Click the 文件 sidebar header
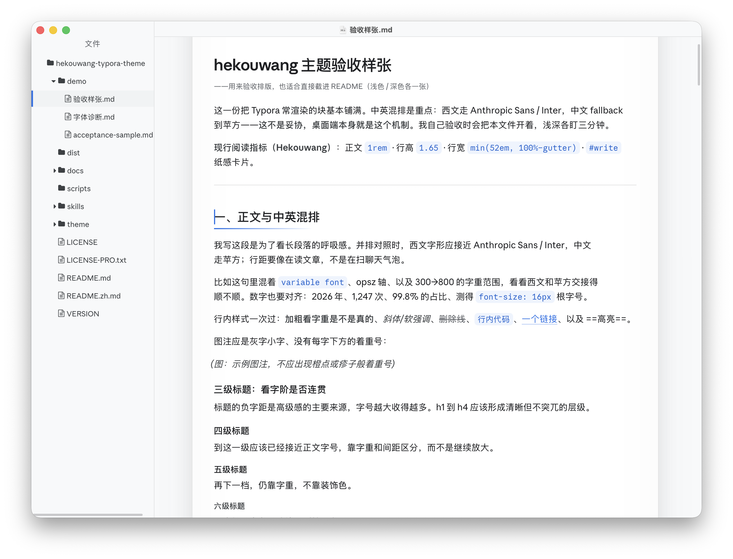733x559 pixels. 92,44
